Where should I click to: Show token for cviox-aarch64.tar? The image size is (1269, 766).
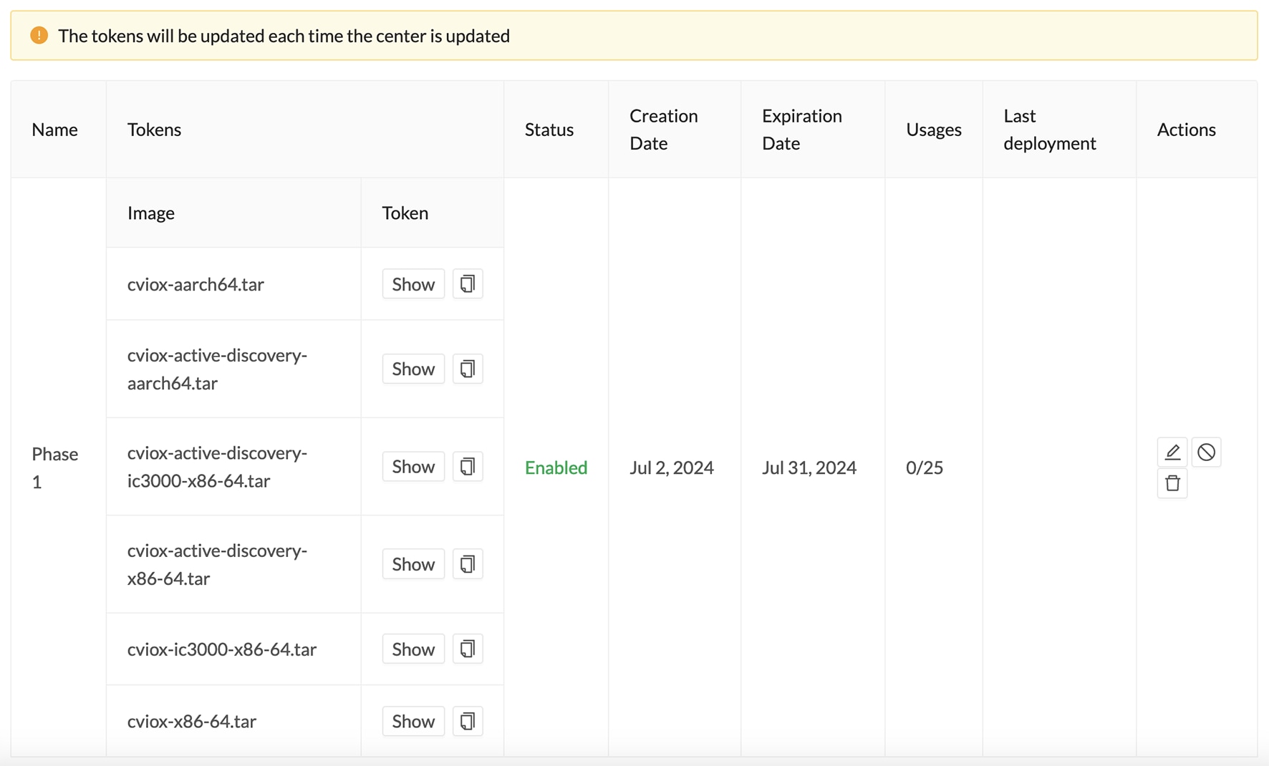(413, 284)
